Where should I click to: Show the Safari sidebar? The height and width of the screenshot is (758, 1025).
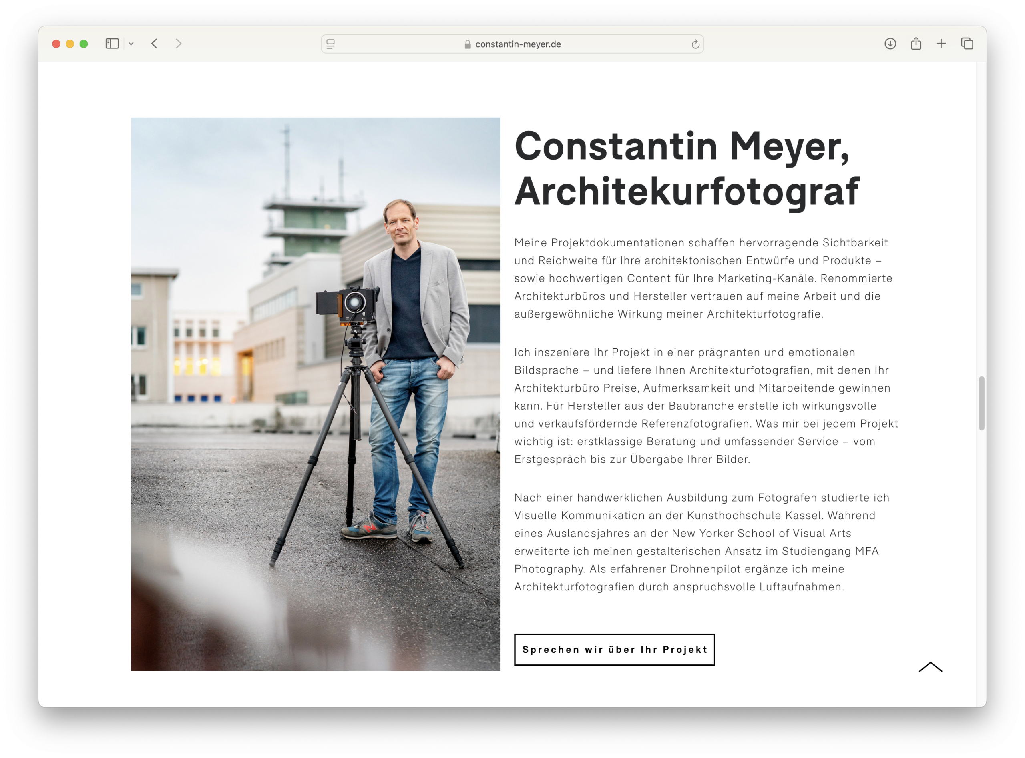tap(112, 44)
